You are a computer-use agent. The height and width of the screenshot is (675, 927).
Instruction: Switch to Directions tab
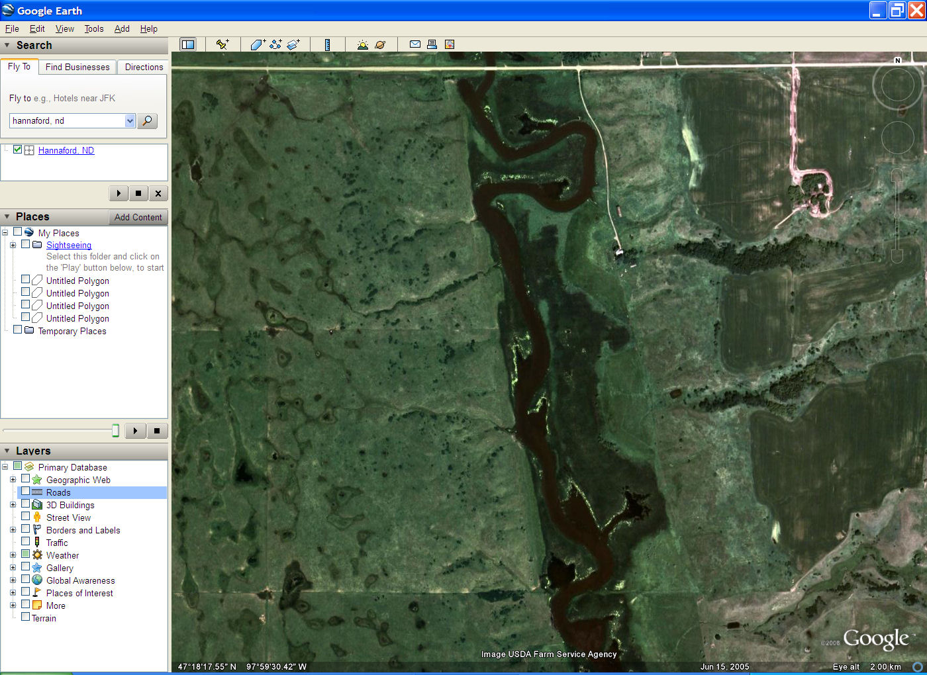pyautogui.click(x=144, y=67)
